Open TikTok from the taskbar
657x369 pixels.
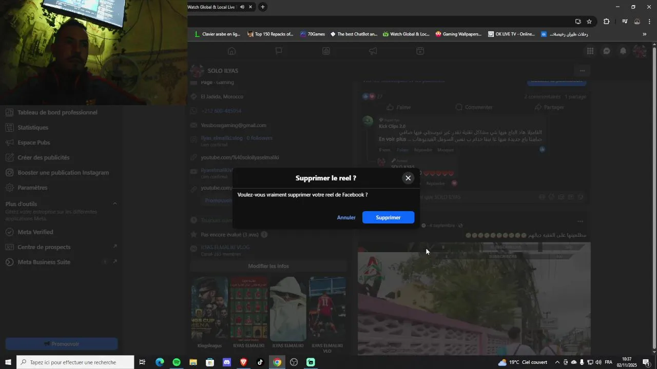(260, 362)
